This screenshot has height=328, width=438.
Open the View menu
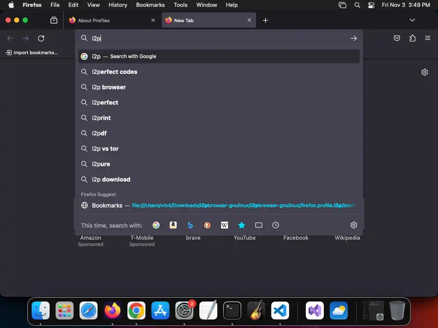[x=93, y=5]
